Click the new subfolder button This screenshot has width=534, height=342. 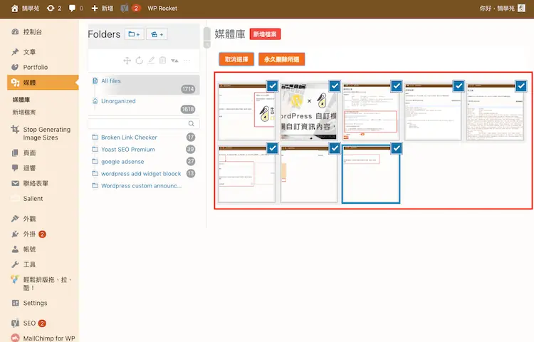coord(157,34)
